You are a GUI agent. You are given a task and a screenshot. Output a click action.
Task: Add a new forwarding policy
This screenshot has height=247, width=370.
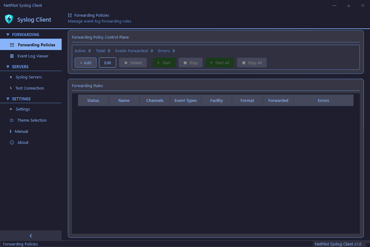pyautogui.click(x=85, y=63)
